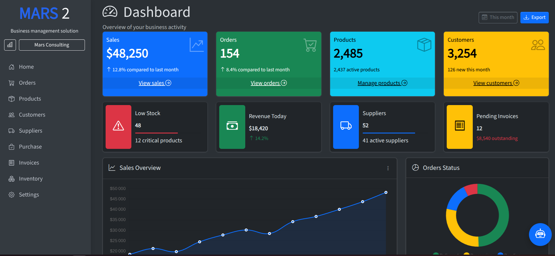Open the View customers link
Image resolution: width=555 pixels, height=256 pixels.
click(x=496, y=83)
